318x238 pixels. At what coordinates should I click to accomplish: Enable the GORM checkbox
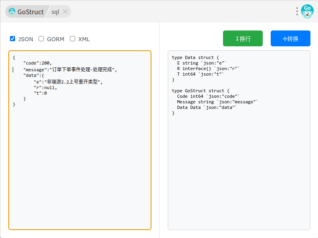click(x=41, y=39)
